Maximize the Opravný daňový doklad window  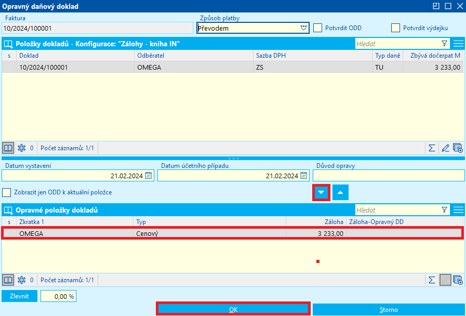point(448,6)
